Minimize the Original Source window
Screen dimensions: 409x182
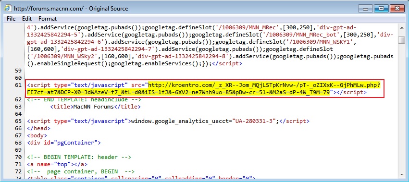click(x=365, y=9)
